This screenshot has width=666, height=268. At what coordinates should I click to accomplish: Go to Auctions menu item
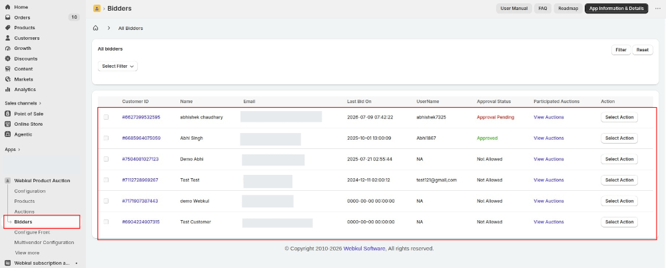pos(24,211)
